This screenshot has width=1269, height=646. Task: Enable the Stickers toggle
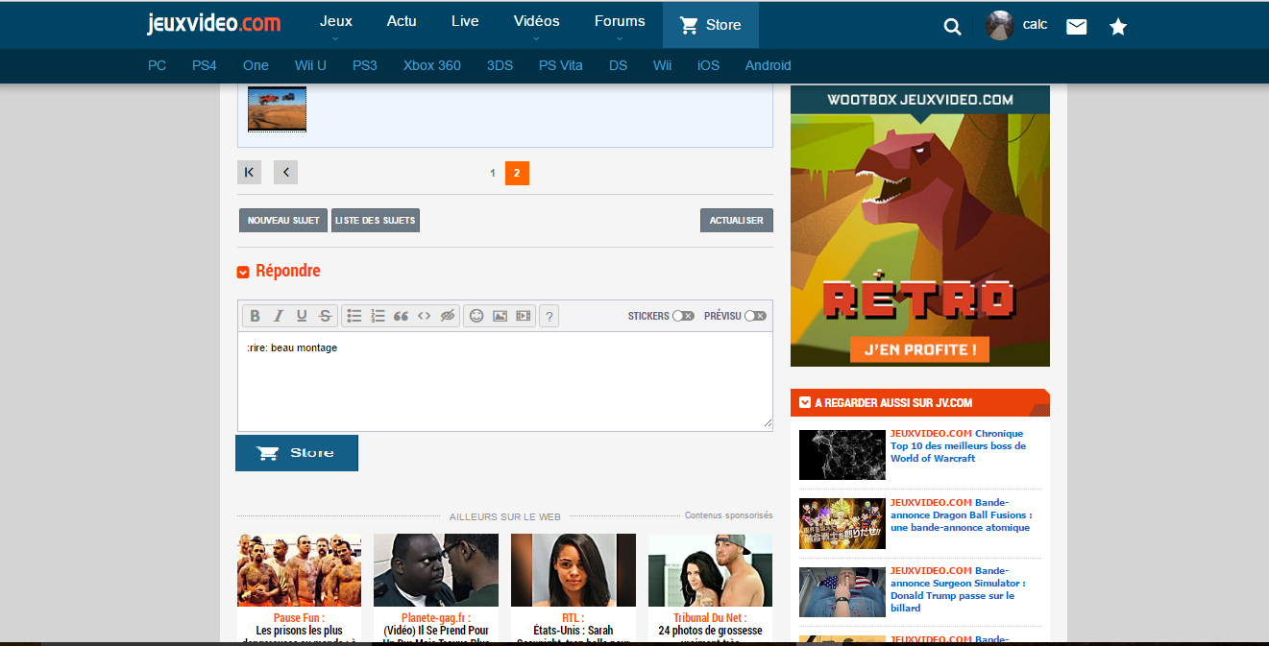click(683, 316)
